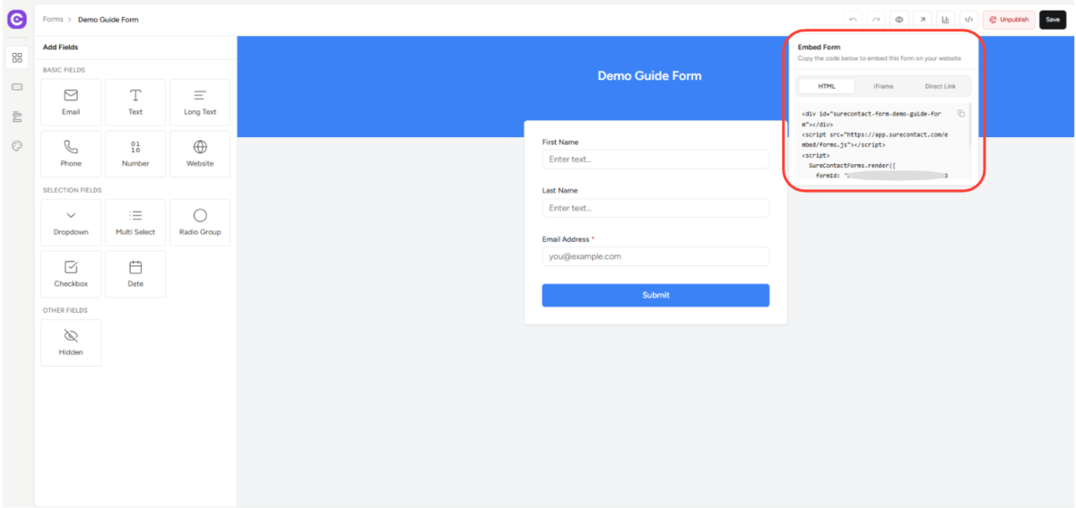This screenshot has height=508, width=1076.
Task: Click the blue Submit button on the form
Action: (655, 295)
